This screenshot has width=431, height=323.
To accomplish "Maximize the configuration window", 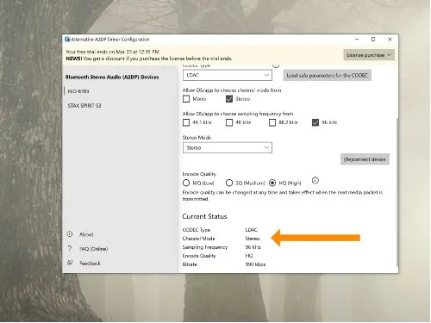I will [x=373, y=40].
